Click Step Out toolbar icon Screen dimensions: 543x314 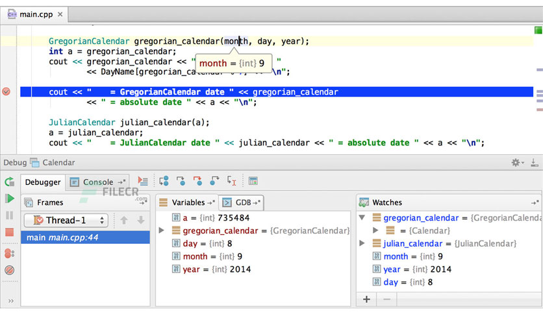coord(214,181)
